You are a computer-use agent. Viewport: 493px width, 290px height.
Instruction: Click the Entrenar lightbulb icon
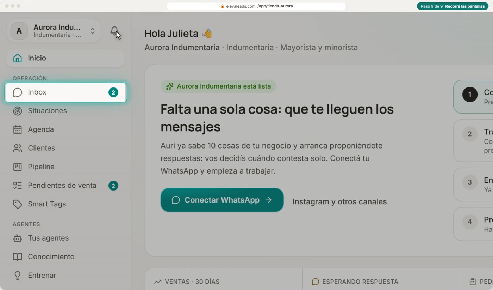17,276
